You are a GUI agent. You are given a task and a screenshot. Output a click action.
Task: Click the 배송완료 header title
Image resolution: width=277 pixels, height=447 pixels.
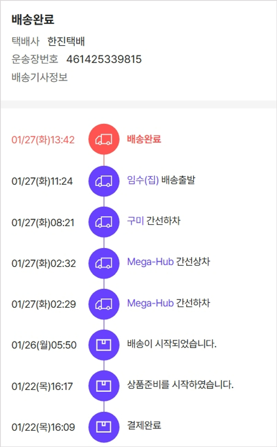coord(33,20)
